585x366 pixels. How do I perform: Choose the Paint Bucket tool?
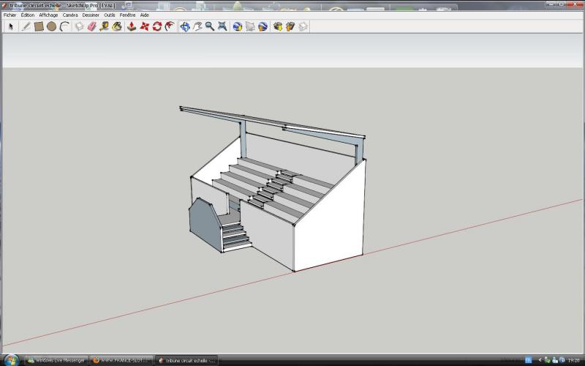click(x=117, y=26)
